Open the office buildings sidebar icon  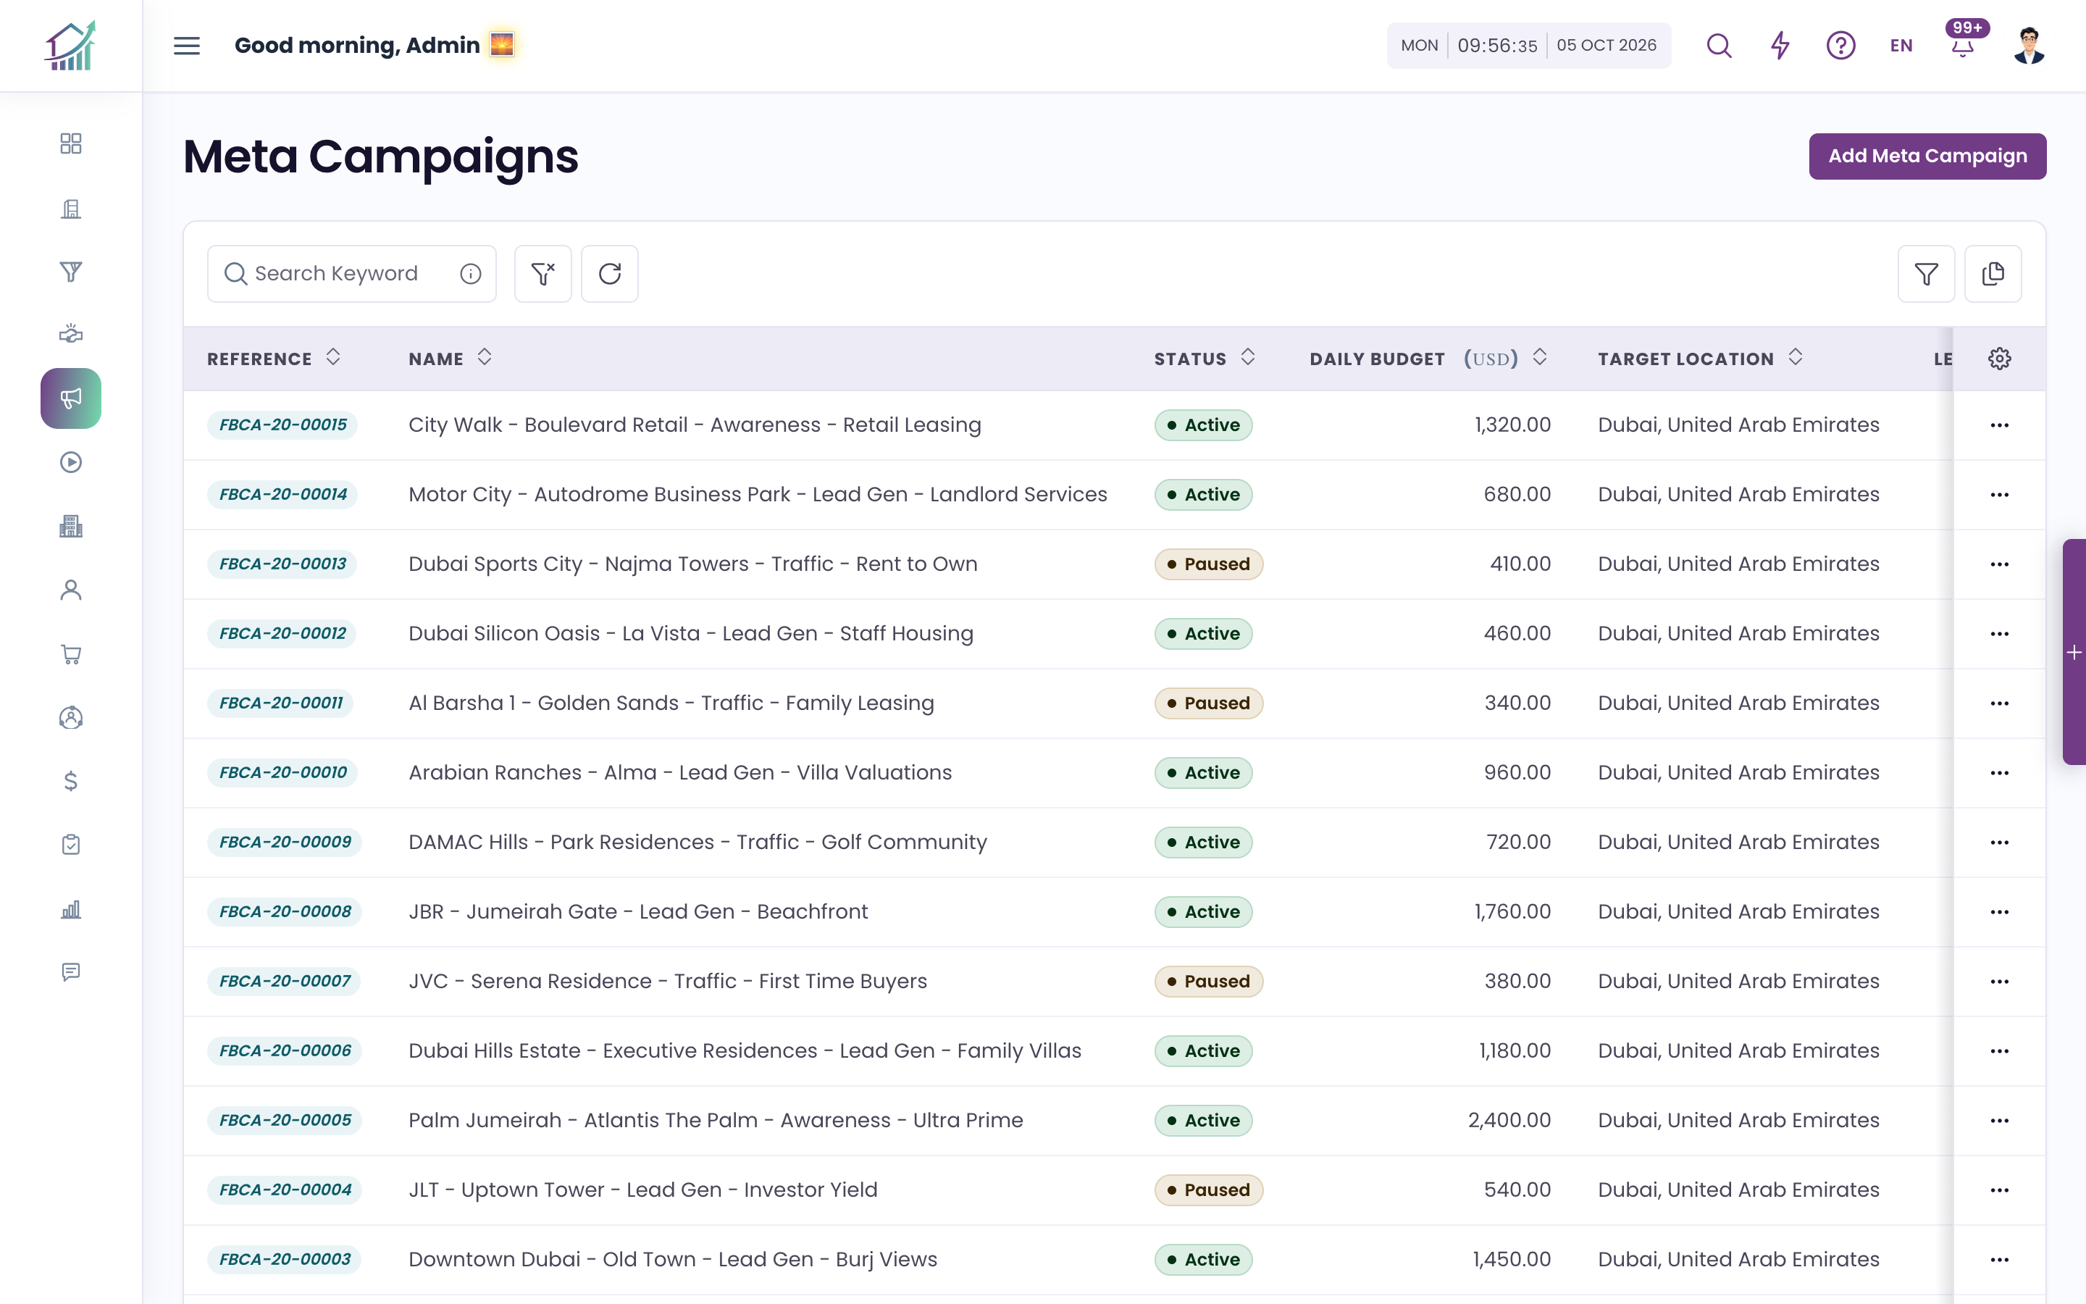click(x=71, y=526)
